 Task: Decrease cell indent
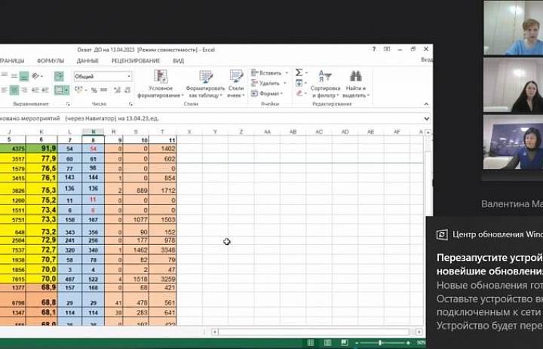(35, 90)
